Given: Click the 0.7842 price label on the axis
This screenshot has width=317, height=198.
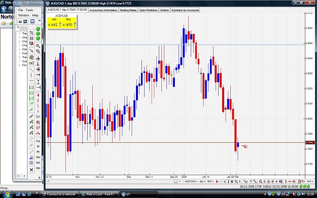Looking at the screenshot, I should [310, 142].
